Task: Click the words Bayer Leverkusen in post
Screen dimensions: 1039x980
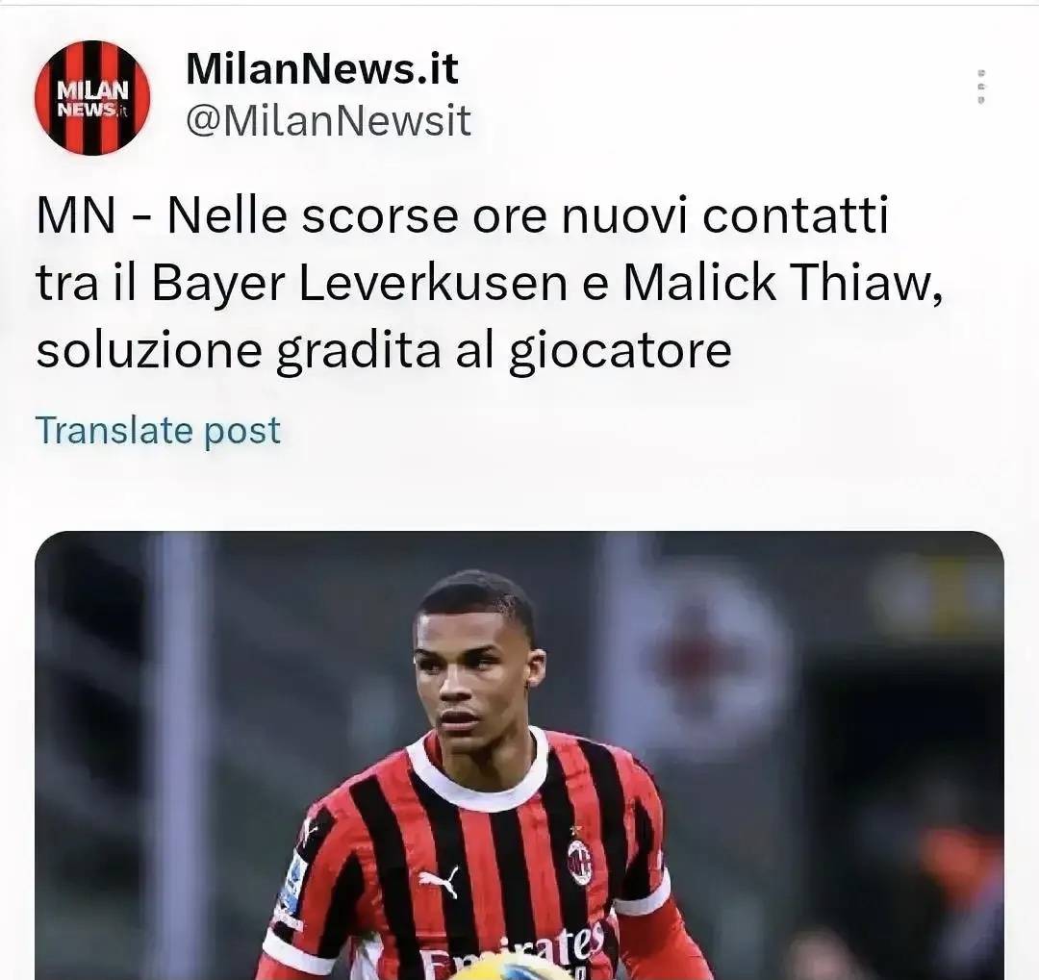Action: point(360,283)
